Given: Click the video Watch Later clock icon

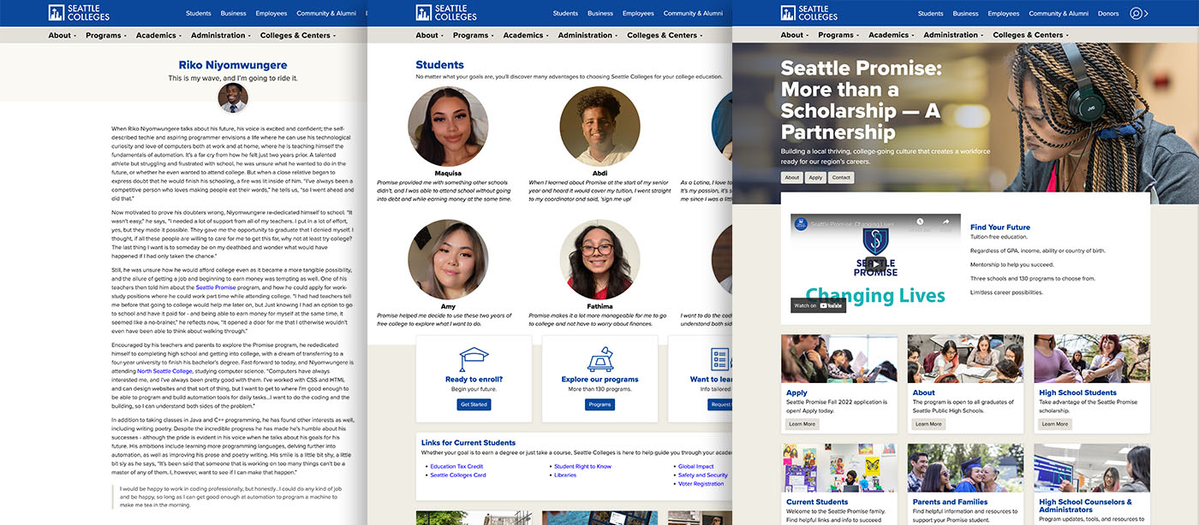Looking at the screenshot, I should [921, 222].
